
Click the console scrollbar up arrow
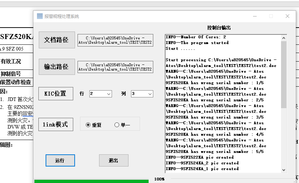click(284, 38)
